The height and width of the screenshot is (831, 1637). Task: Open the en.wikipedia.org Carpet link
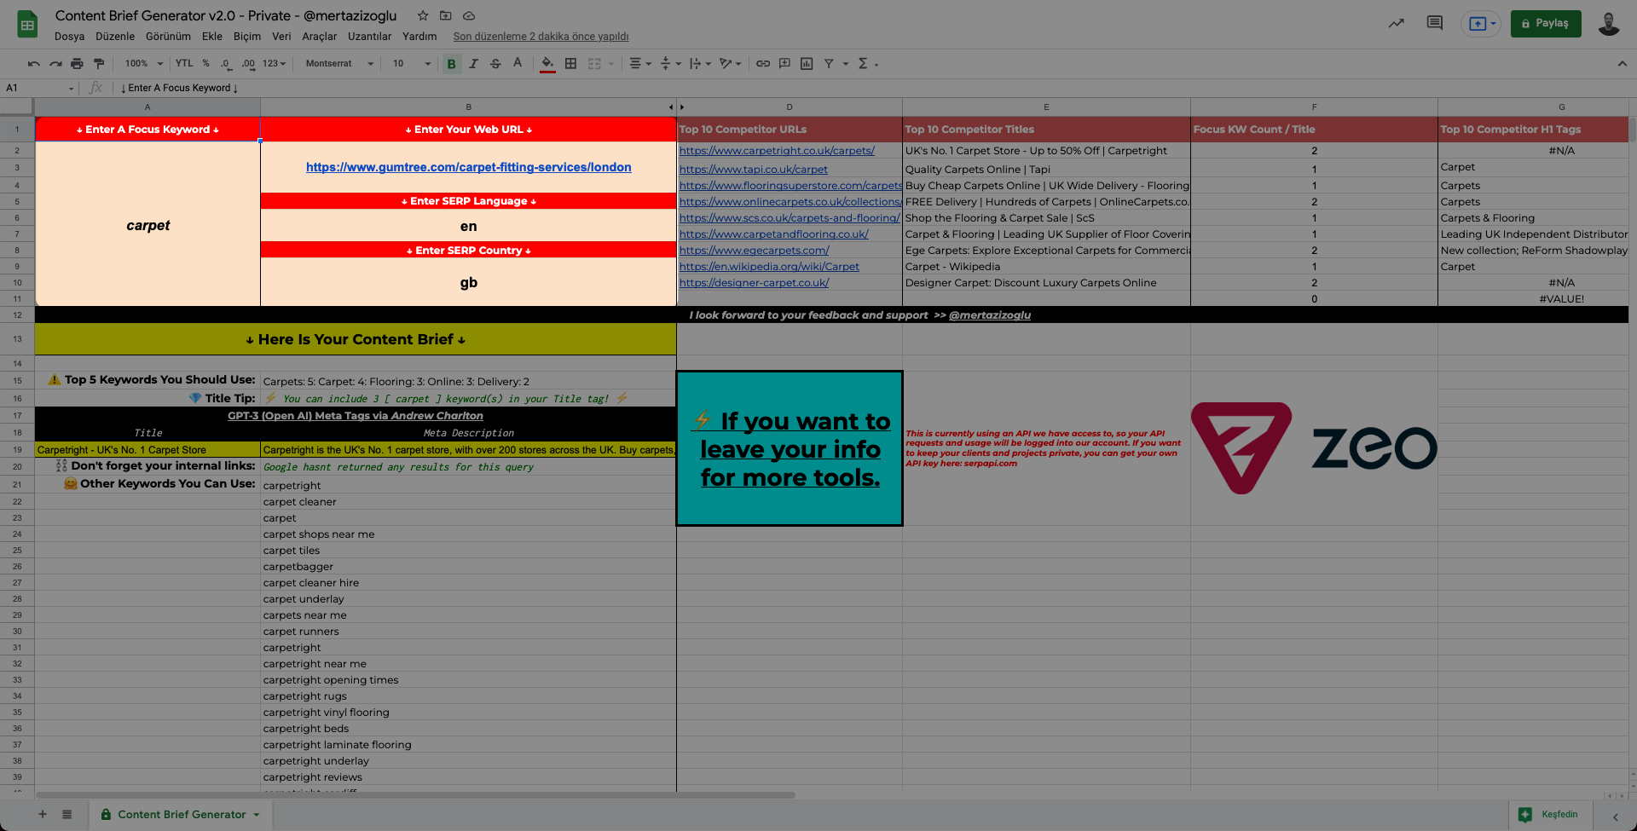(x=769, y=267)
